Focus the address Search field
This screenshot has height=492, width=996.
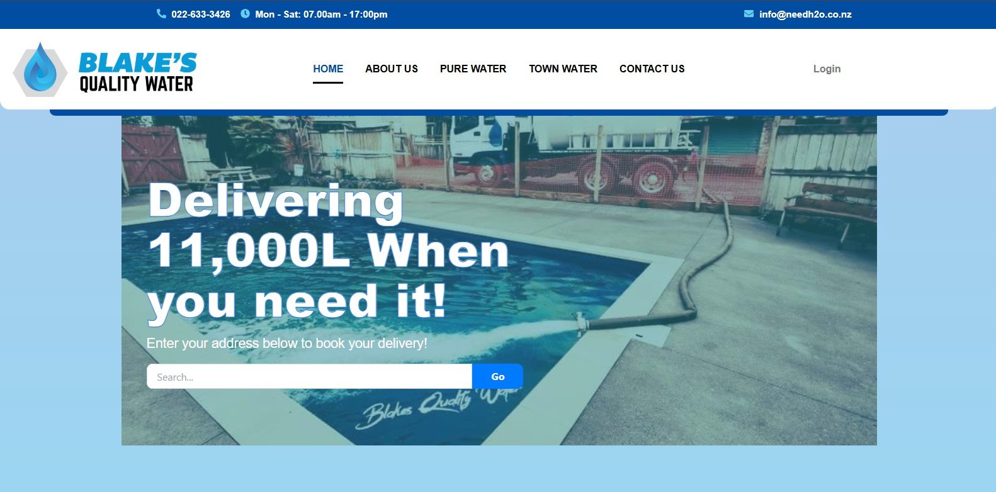coord(309,376)
